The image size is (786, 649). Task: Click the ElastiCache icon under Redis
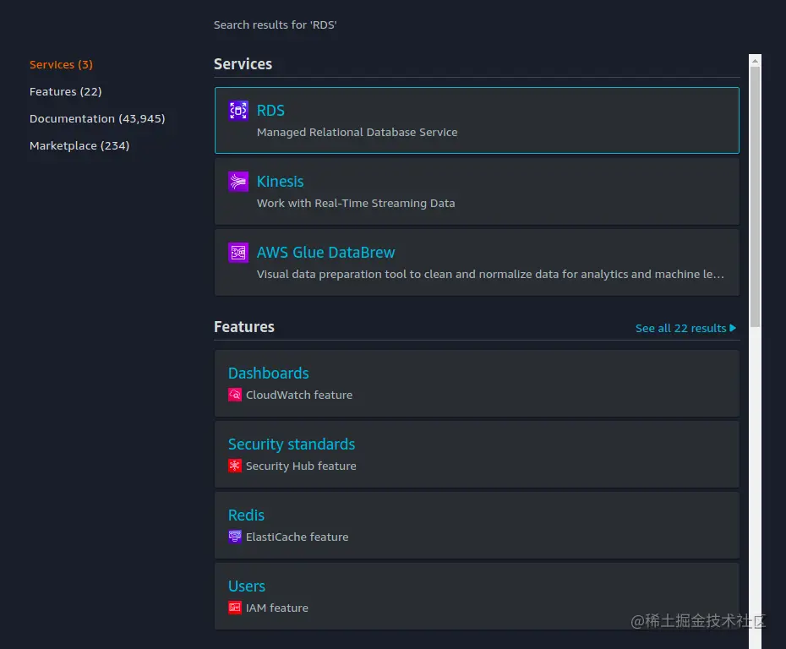coord(235,537)
